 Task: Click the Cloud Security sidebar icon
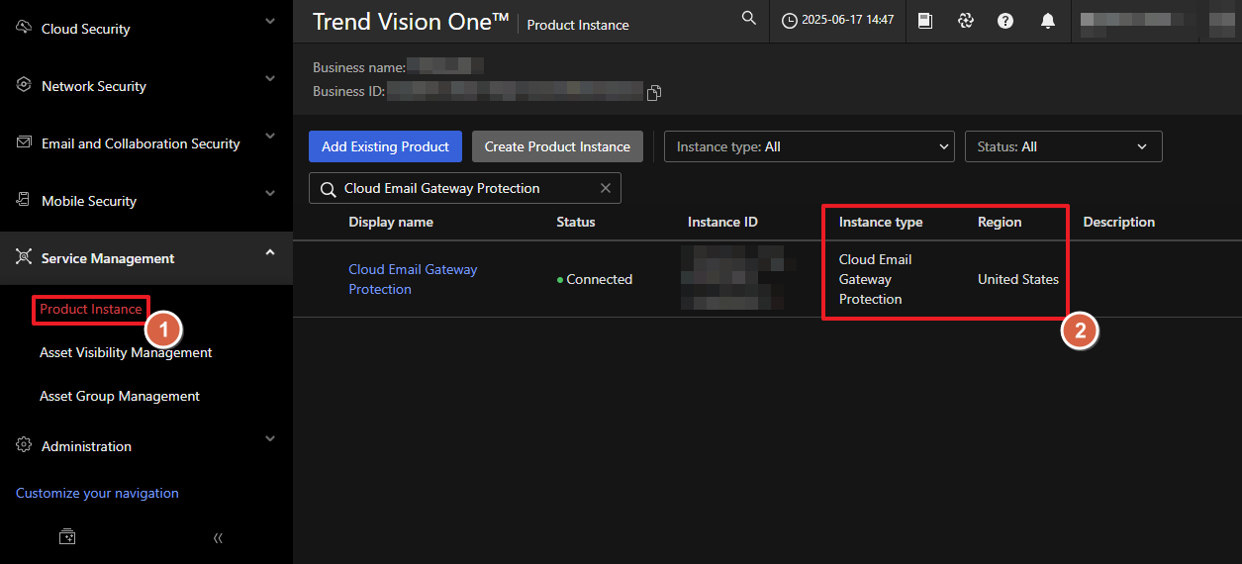click(x=24, y=28)
